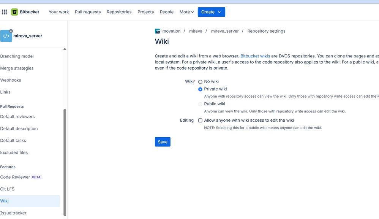Navigate to Git LFS settings
379x219 pixels.
tap(7, 189)
